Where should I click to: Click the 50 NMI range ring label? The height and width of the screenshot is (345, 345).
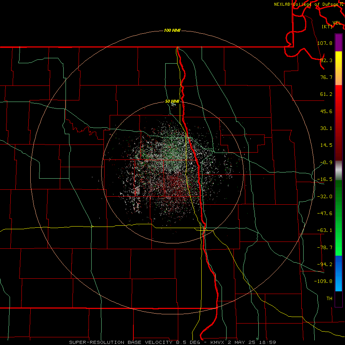coord(172,102)
